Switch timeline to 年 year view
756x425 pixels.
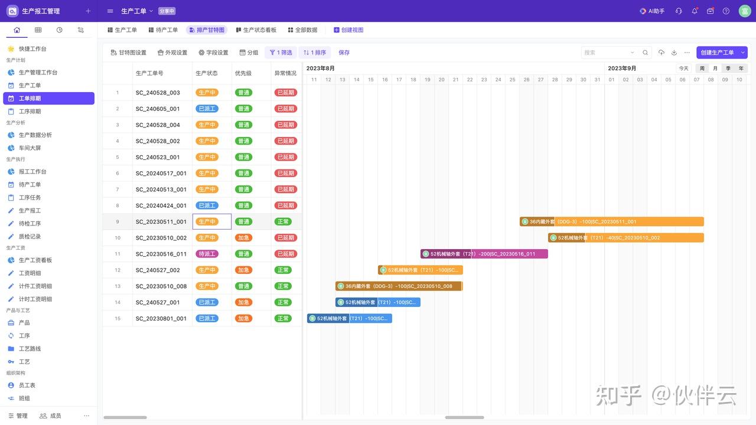pyautogui.click(x=741, y=68)
